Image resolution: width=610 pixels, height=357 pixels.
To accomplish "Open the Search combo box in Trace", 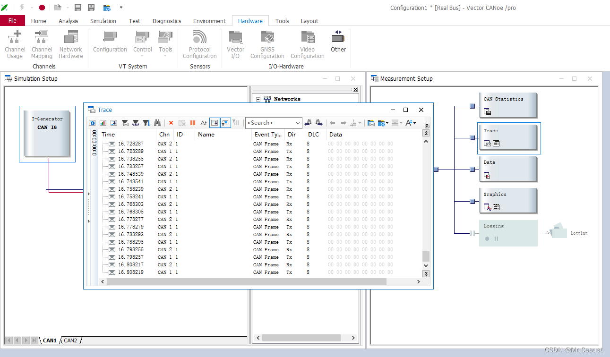I will point(274,123).
